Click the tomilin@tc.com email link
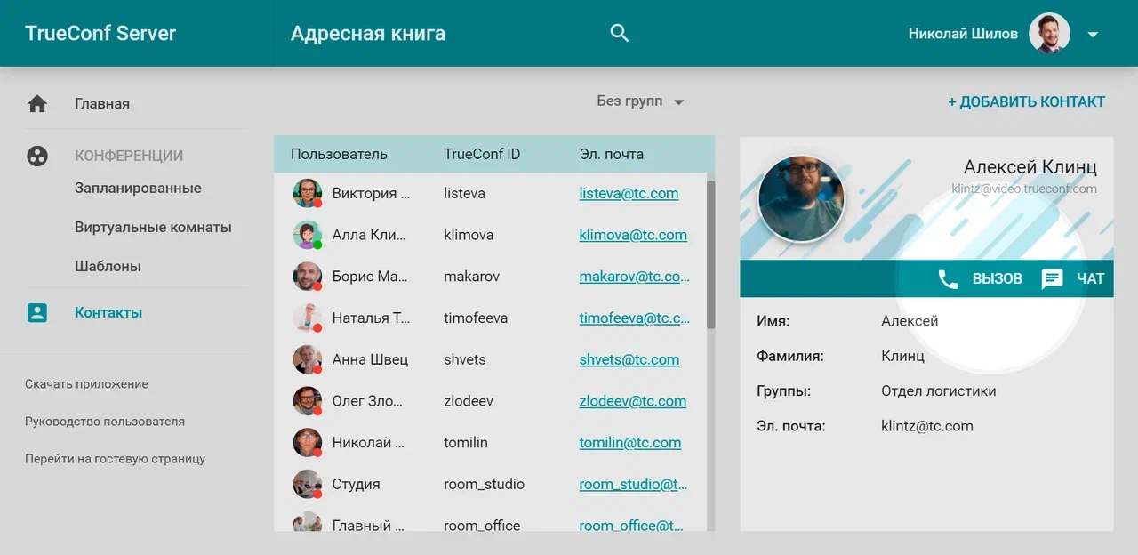The width and height of the screenshot is (1138, 555). tap(629, 442)
